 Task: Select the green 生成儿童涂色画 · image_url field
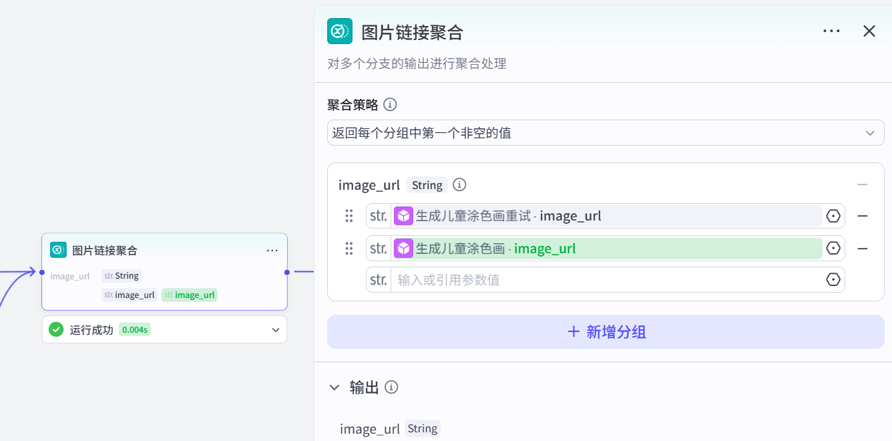pos(607,249)
